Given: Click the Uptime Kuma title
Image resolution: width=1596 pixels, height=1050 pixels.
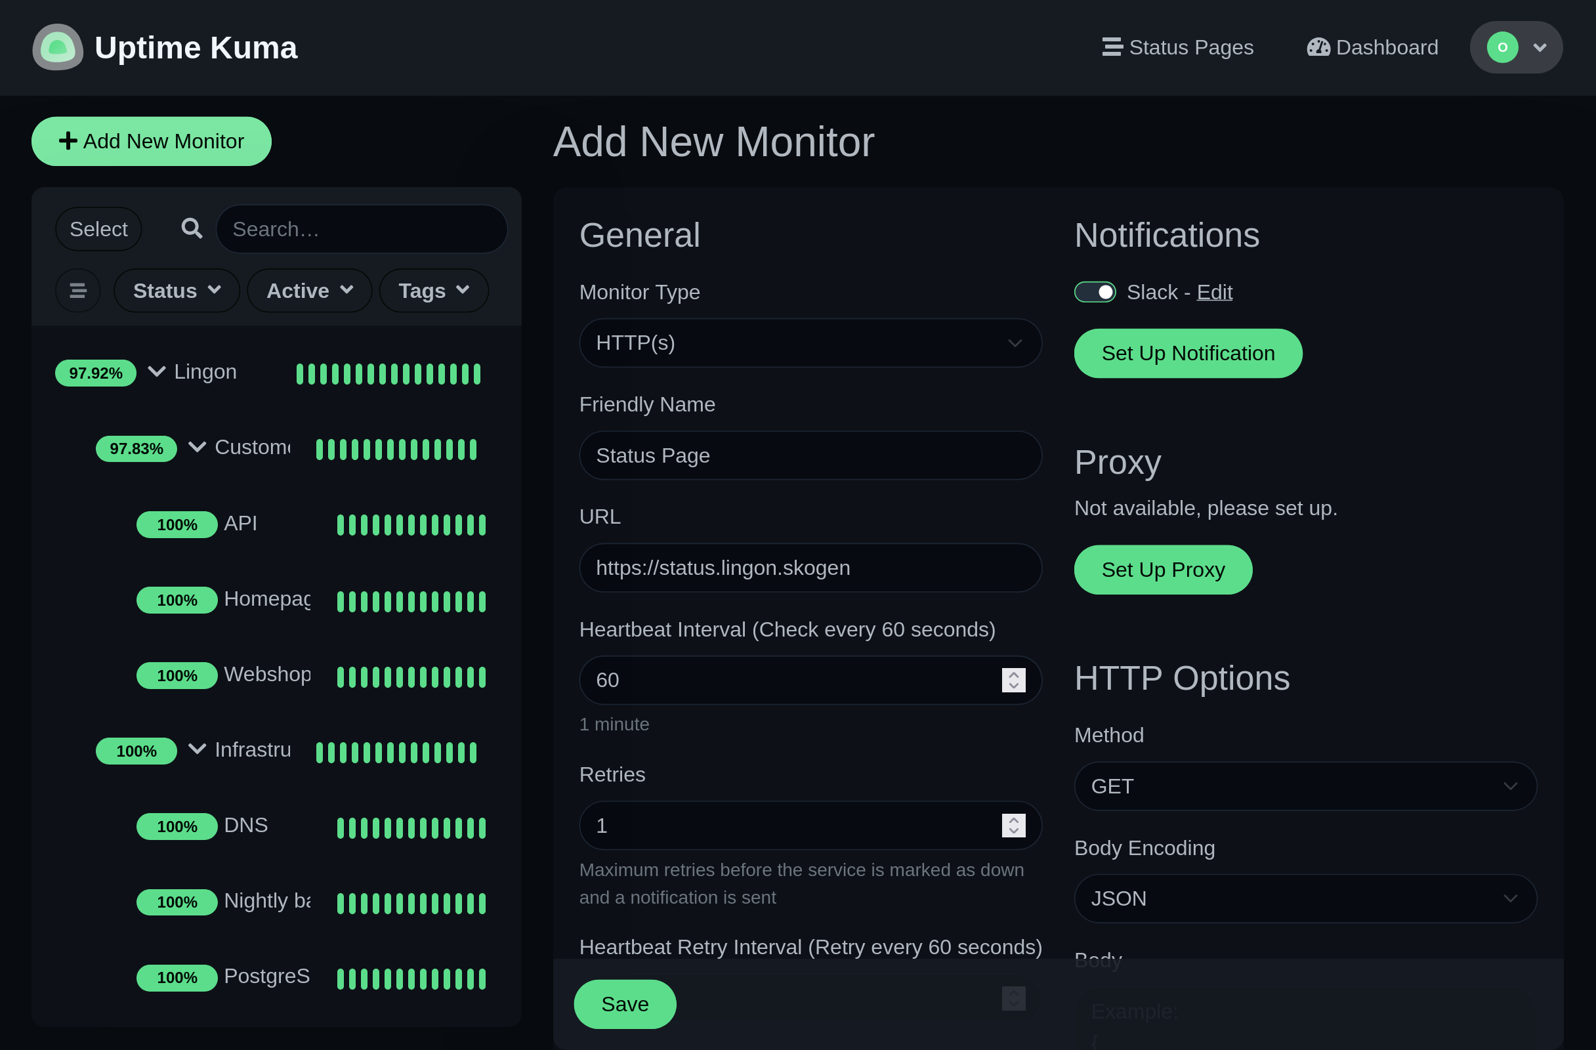Looking at the screenshot, I should (x=196, y=48).
